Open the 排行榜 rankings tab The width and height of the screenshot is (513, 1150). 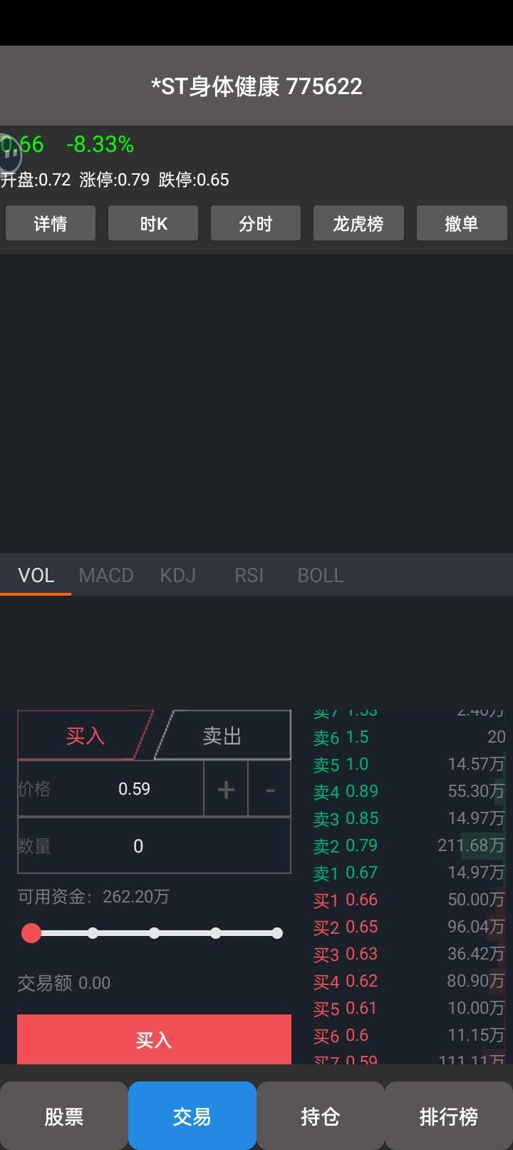(x=449, y=1116)
